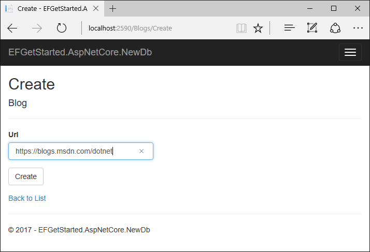Refresh the current page
The width and height of the screenshot is (370, 252).
[62, 28]
